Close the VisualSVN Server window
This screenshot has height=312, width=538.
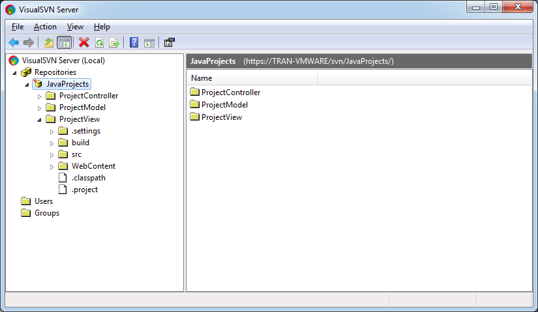[x=518, y=7]
